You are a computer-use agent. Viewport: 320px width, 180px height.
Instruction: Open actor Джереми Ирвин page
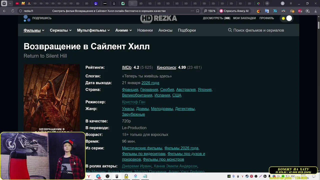137,166
